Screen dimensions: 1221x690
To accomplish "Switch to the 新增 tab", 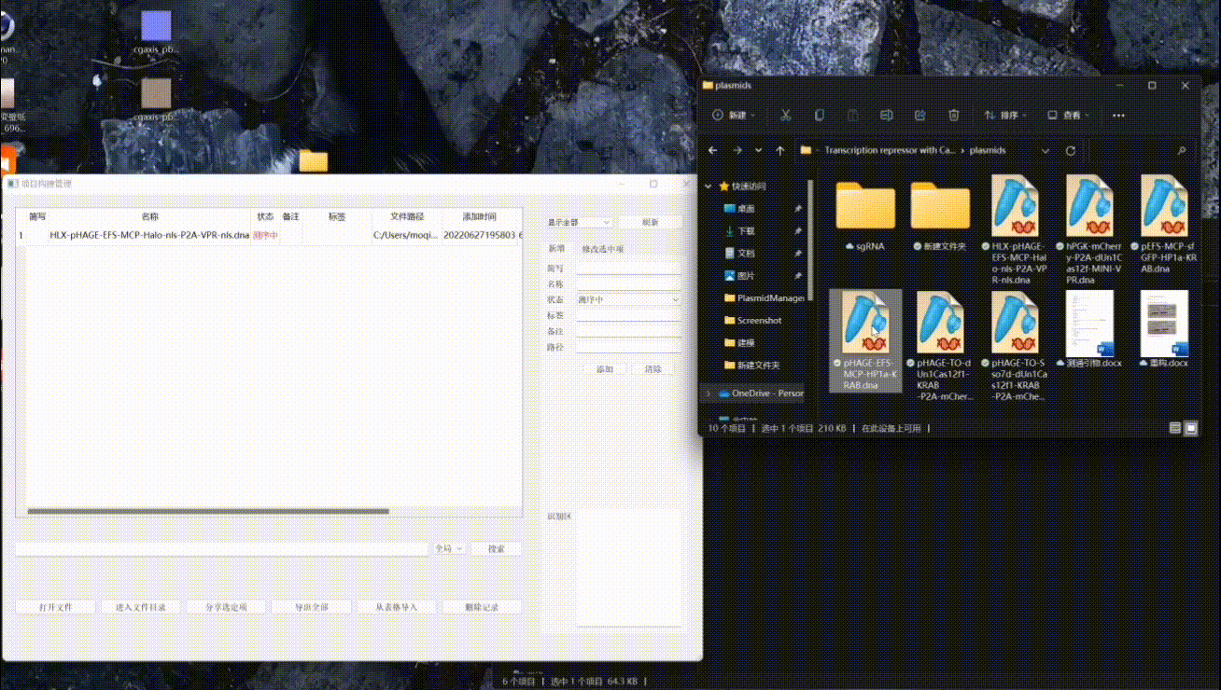I will [x=556, y=249].
